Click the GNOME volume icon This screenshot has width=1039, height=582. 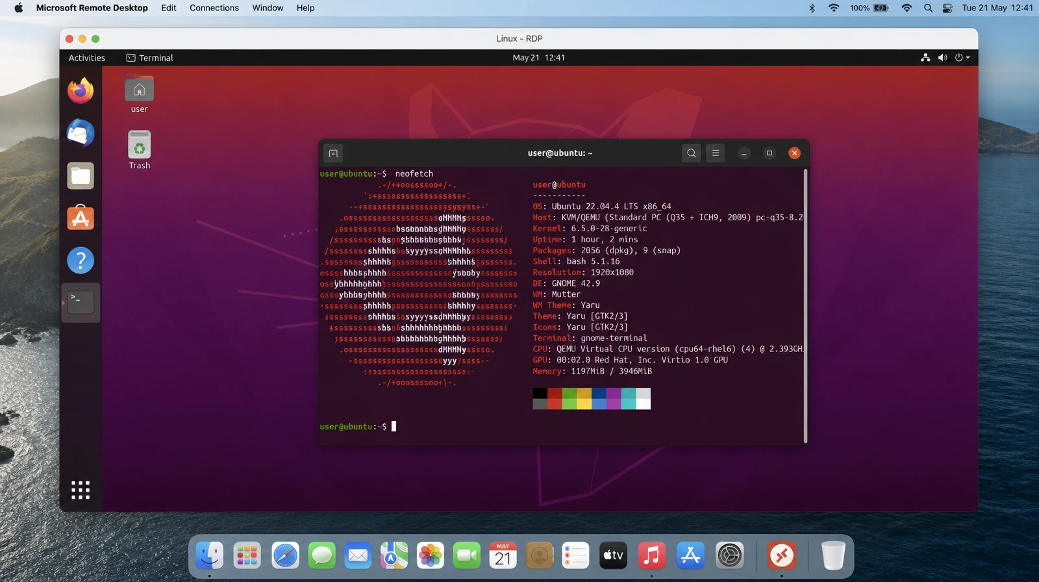pyautogui.click(x=942, y=58)
